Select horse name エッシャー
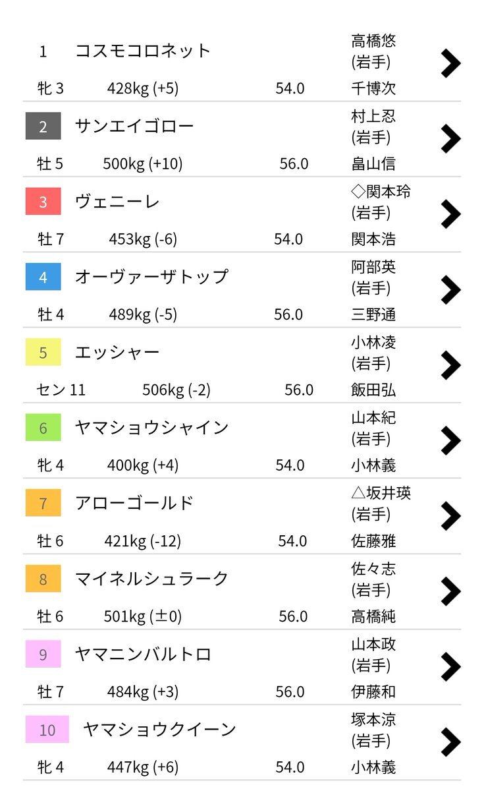The height and width of the screenshot is (791, 484). point(117,353)
